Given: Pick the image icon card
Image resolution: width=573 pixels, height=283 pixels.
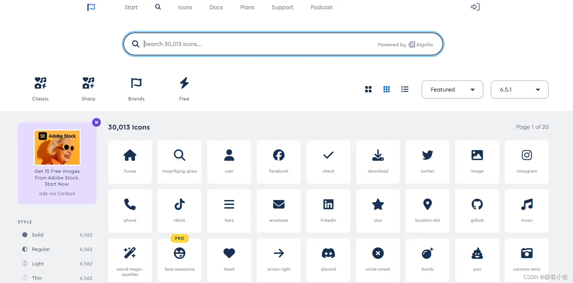Looking at the screenshot, I should click(x=477, y=162).
